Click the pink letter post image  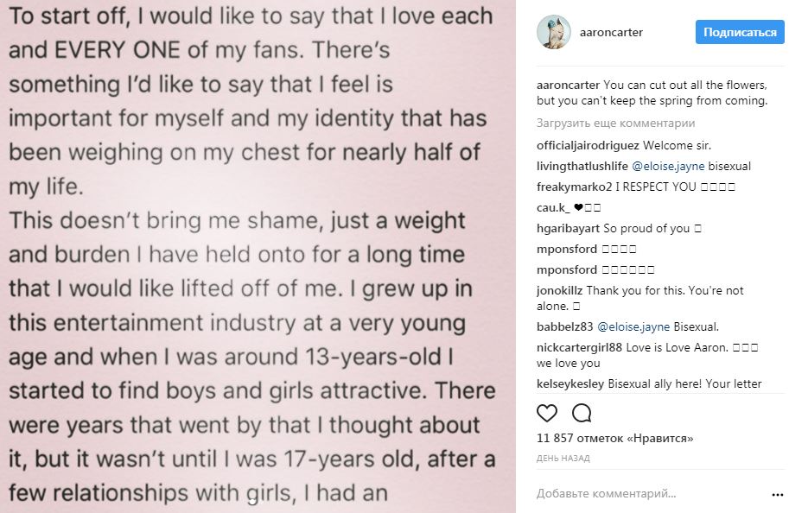click(258, 256)
